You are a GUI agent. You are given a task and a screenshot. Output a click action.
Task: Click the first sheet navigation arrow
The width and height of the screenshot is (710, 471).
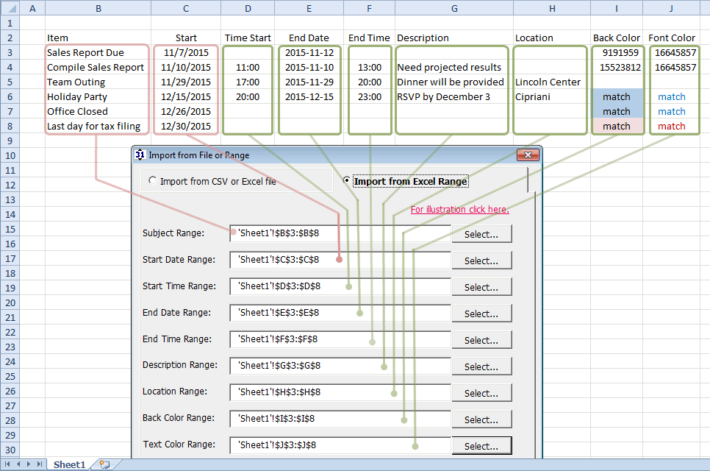8,464
